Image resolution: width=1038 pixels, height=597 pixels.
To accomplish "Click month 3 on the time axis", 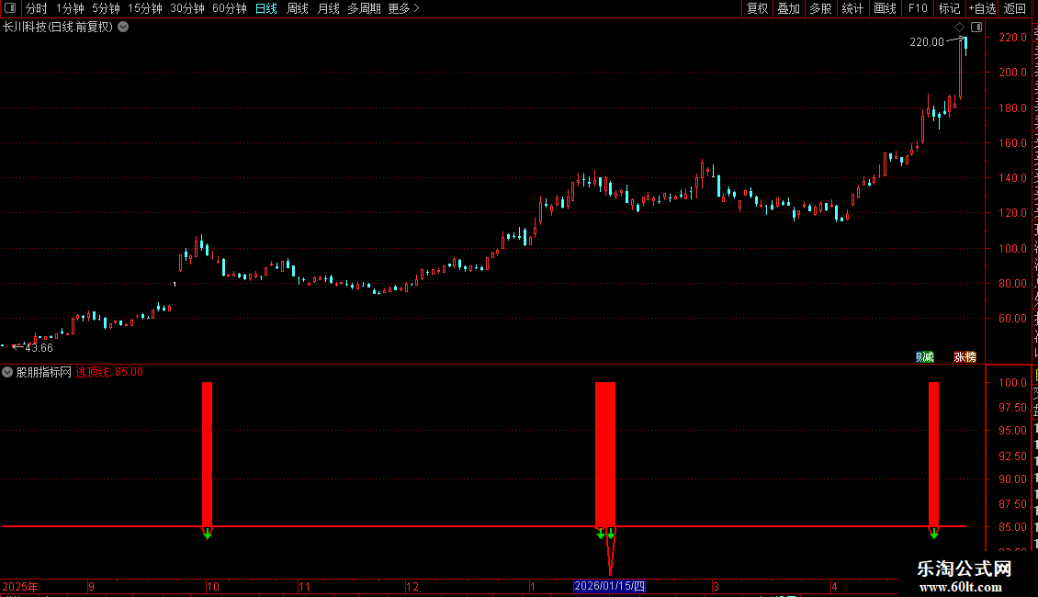I will coord(716,586).
